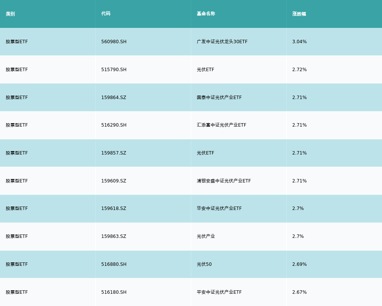Screen dimensions: 382x306
Task: Click 股票型ETF in the 560980.SH row
Action: 17,42
